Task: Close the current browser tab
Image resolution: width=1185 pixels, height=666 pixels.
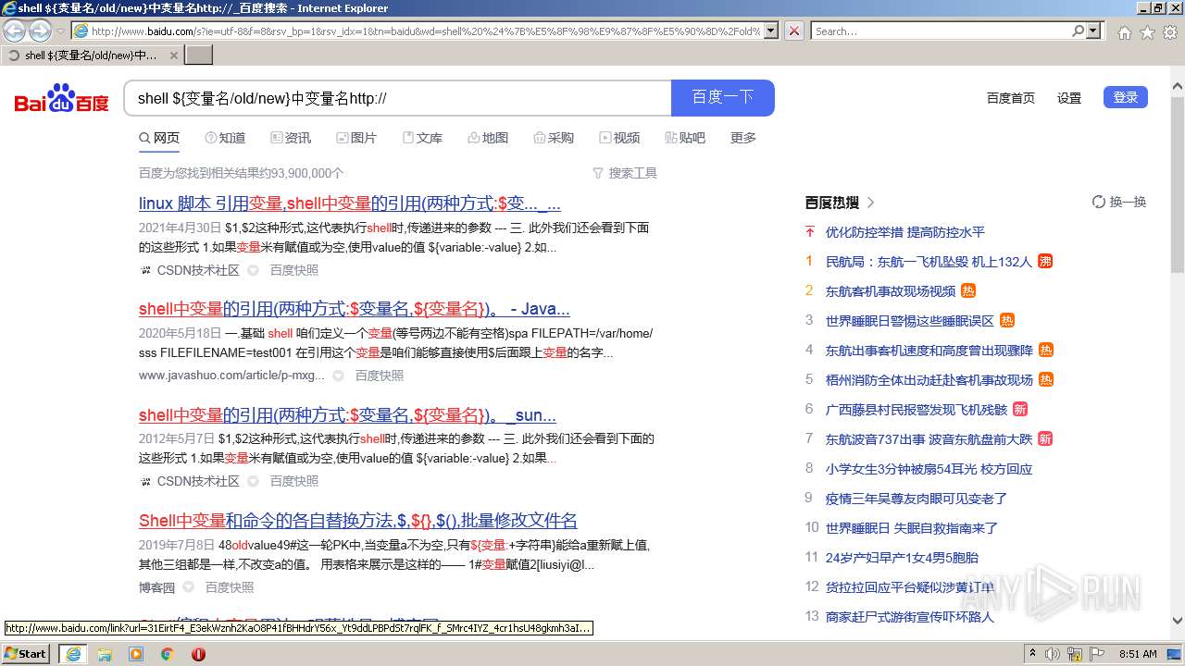Action: [173, 55]
